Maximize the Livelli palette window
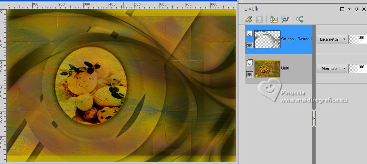The width and height of the screenshot is (367, 164). [x=342, y=9]
